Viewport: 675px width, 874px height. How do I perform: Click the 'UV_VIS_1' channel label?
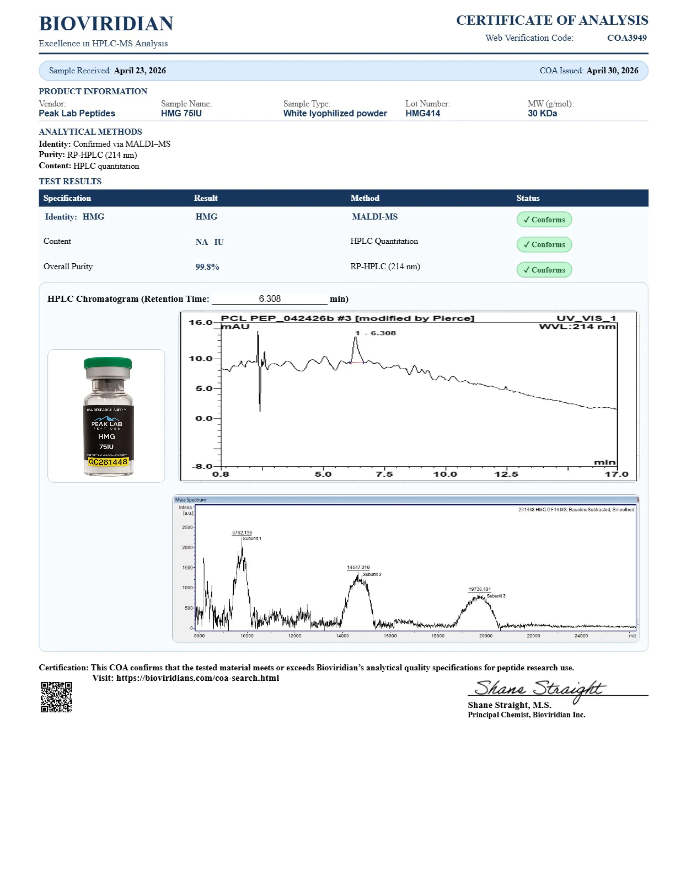pyautogui.click(x=586, y=318)
